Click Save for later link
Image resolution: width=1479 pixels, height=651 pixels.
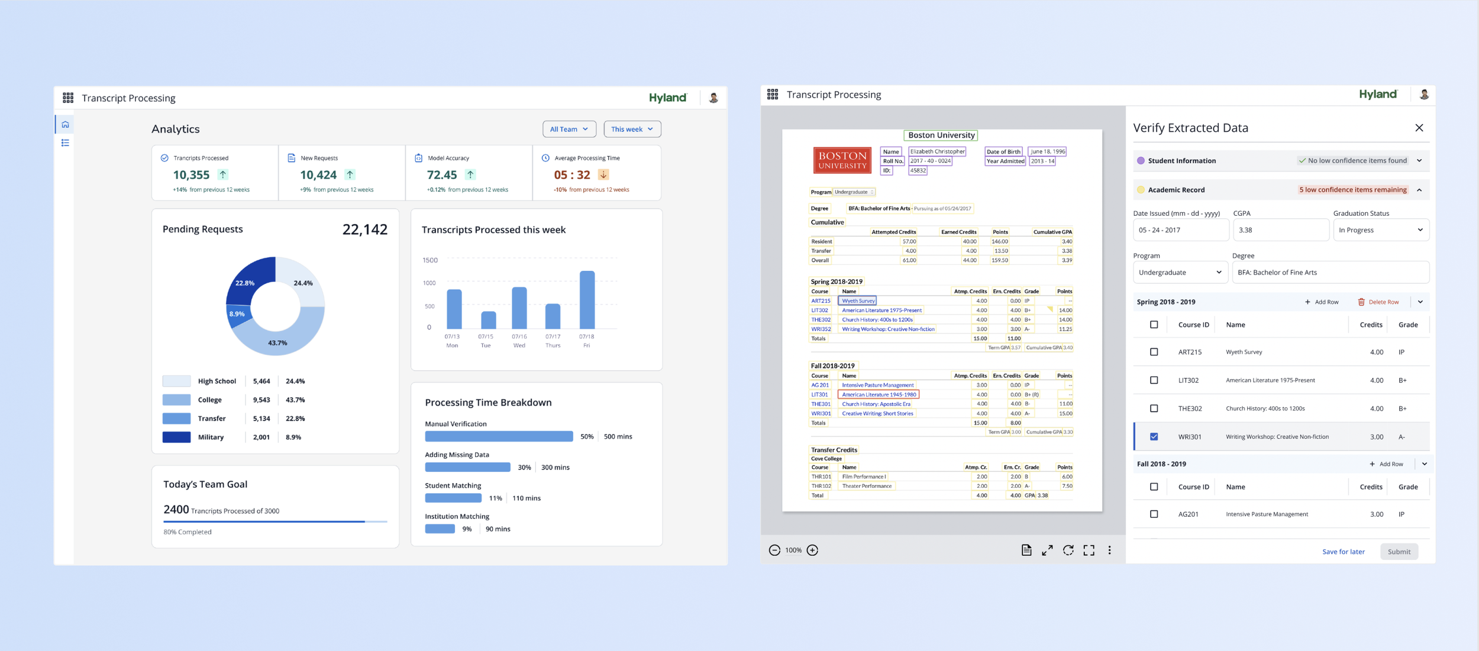1343,552
